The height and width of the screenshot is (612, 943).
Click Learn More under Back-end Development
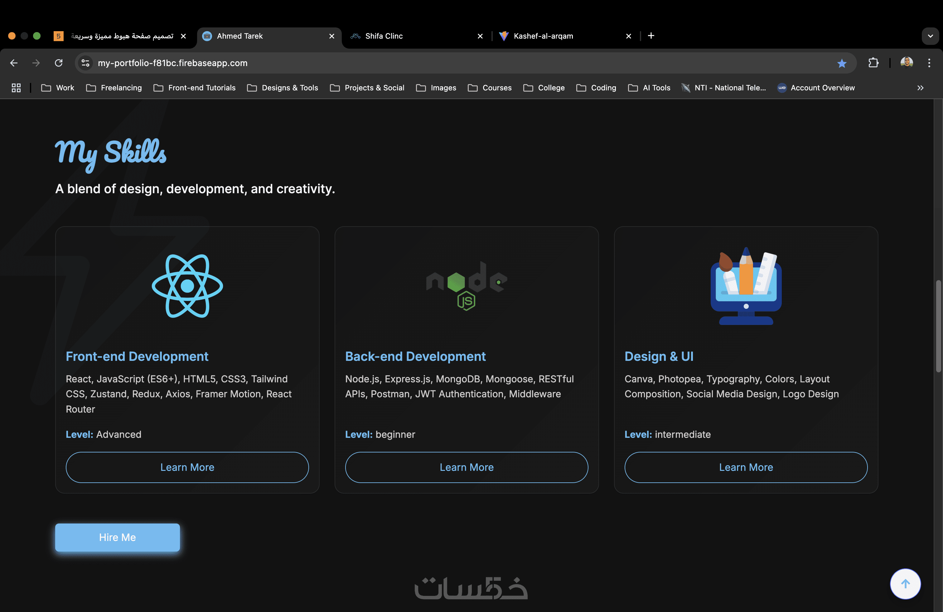pyautogui.click(x=466, y=467)
